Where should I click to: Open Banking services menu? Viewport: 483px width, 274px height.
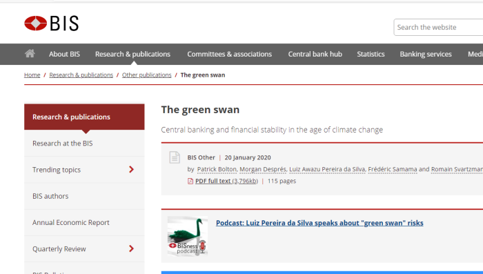pyautogui.click(x=426, y=54)
